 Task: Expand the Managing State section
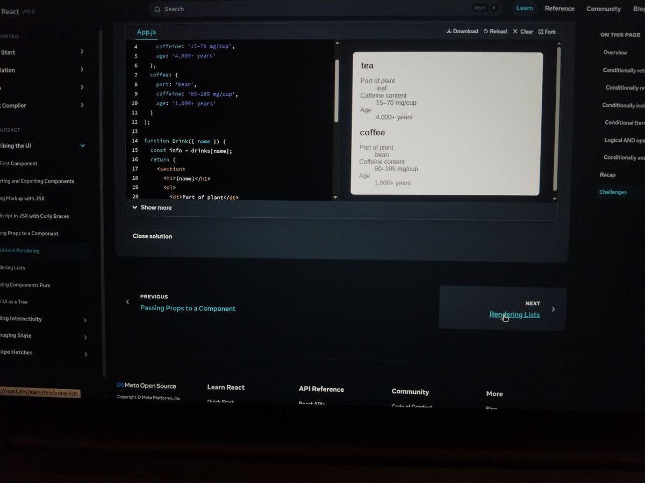click(85, 337)
